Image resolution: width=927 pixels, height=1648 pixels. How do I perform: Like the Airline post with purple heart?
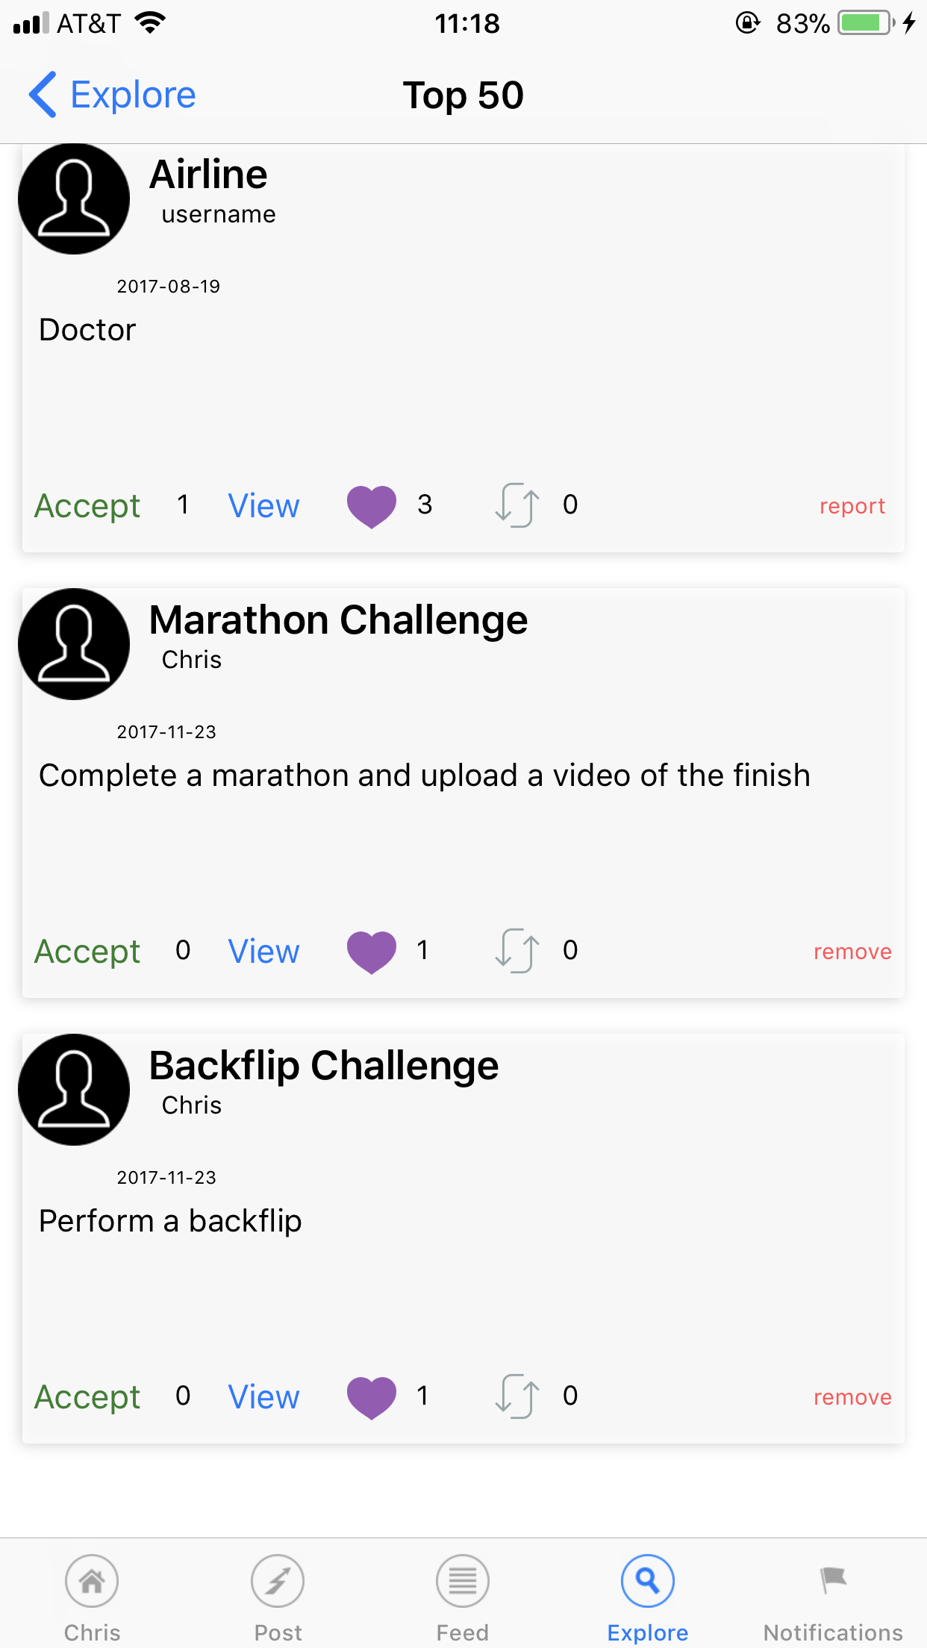click(372, 506)
